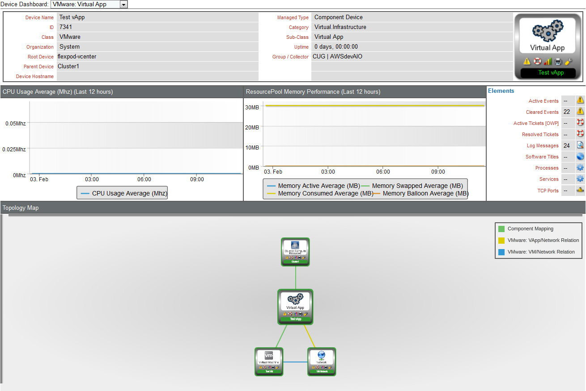Viewport: 586px width, 391px height.
Task: Open the Active Tickets [OWP] link
Action: point(536,123)
